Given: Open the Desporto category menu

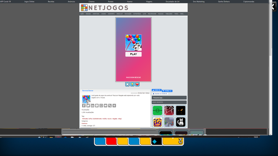Looking at the screenshot, I should pyautogui.click(x=111, y=14).
